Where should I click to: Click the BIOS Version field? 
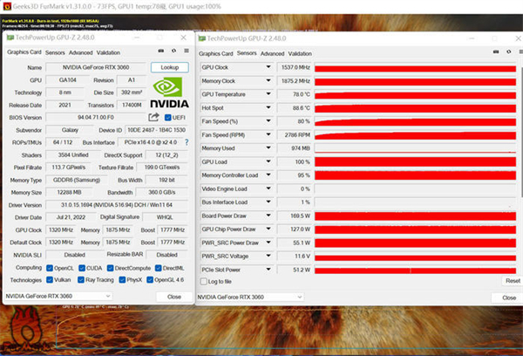[x=96, y=118]
